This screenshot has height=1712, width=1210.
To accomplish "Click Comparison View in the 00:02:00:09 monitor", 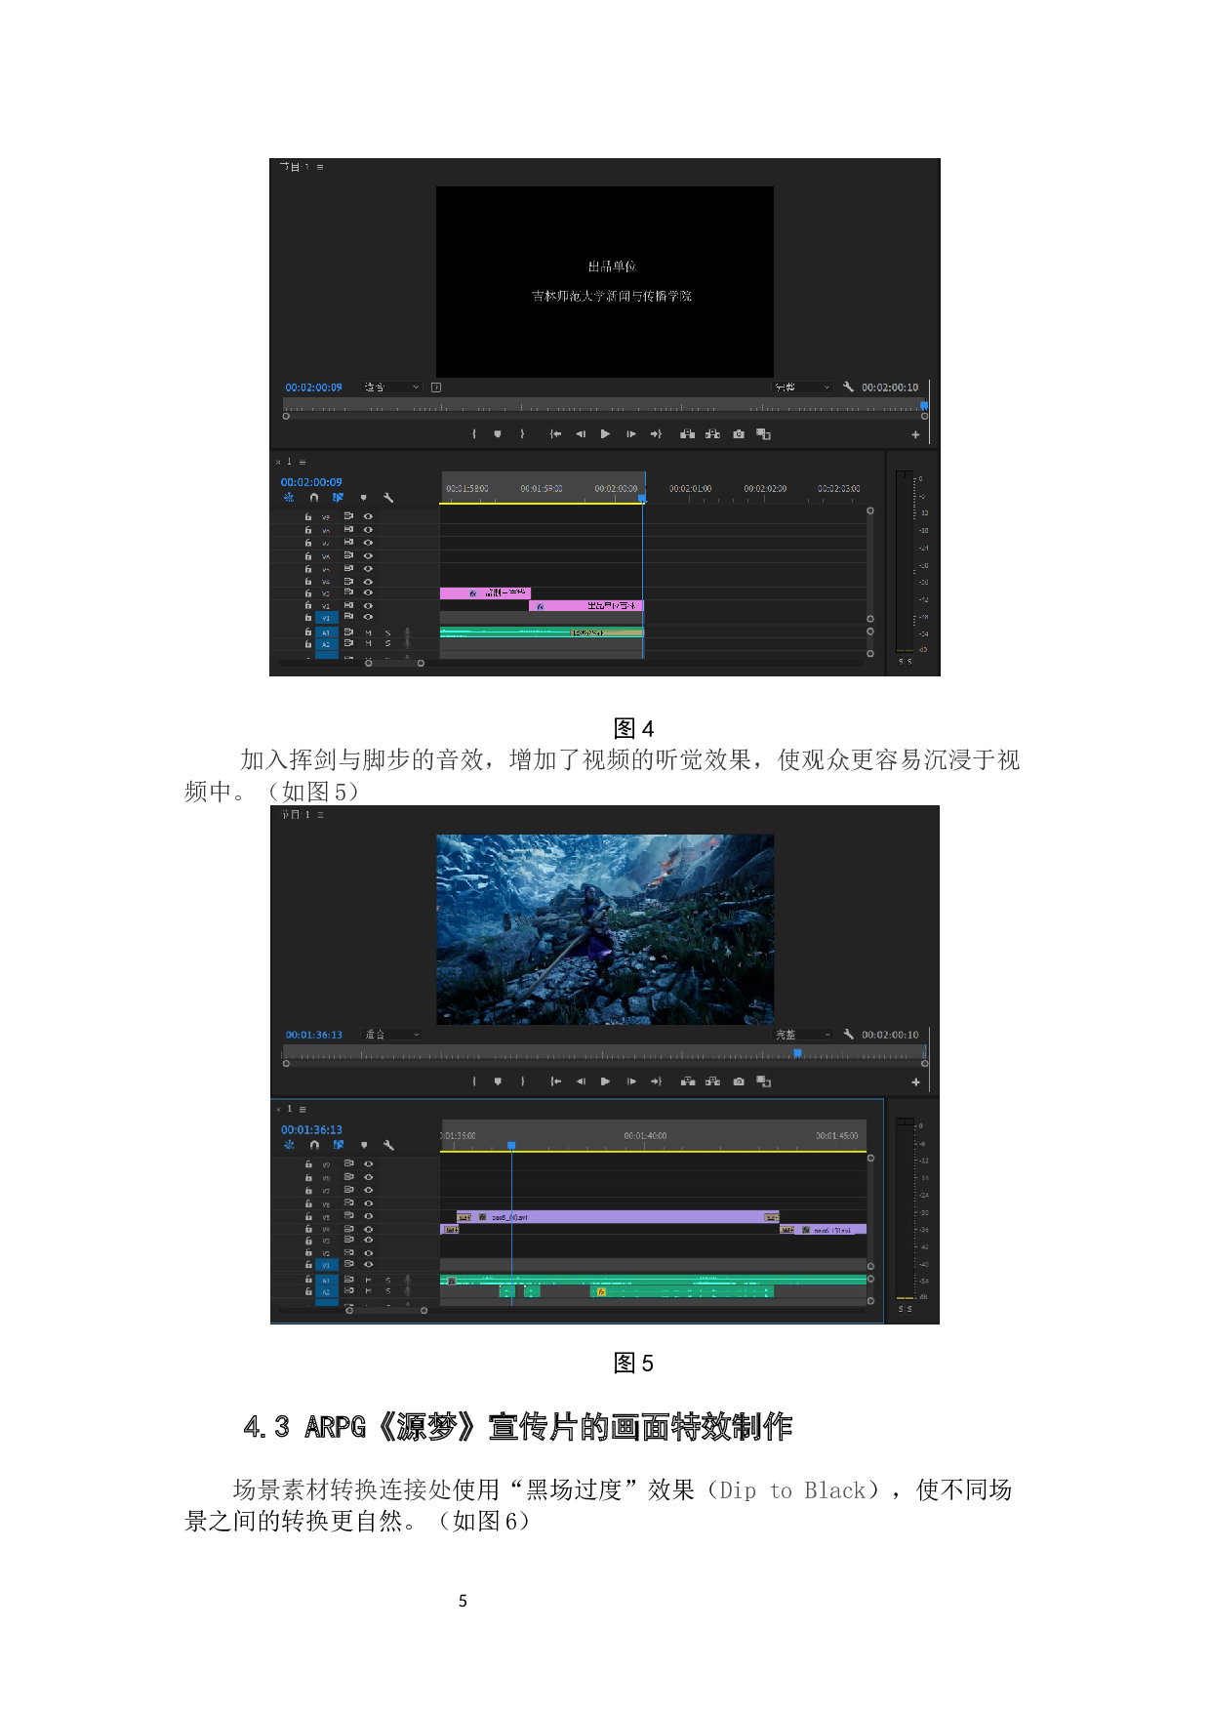I will click(x=763, y=434).
